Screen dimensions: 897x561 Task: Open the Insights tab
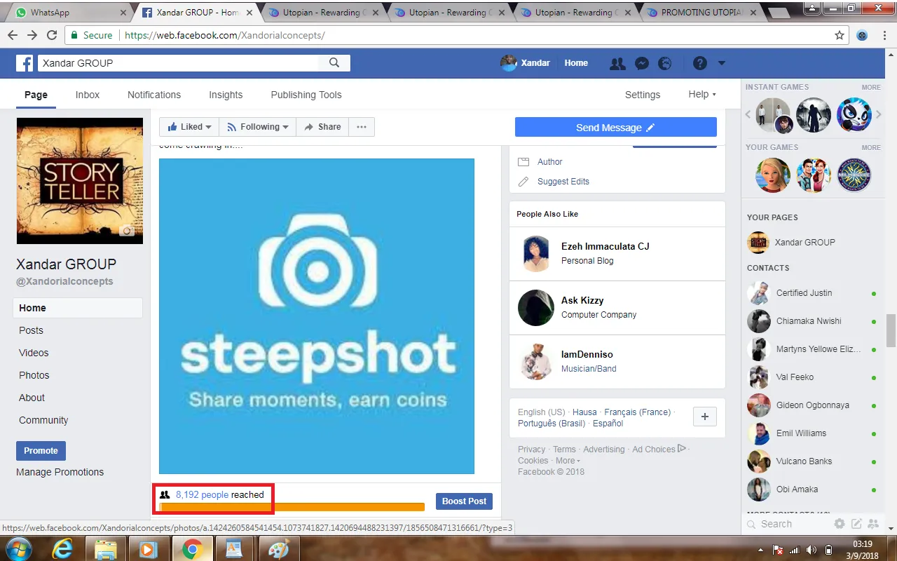point(226,95)
